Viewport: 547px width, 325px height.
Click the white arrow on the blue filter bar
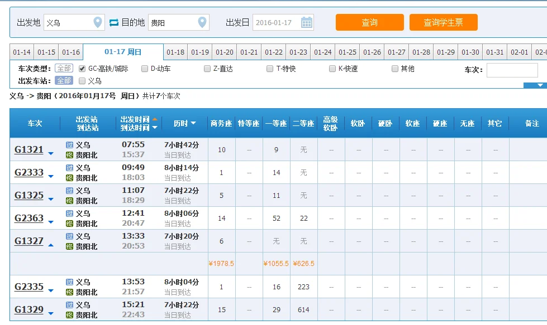click(x=540, y=85)
